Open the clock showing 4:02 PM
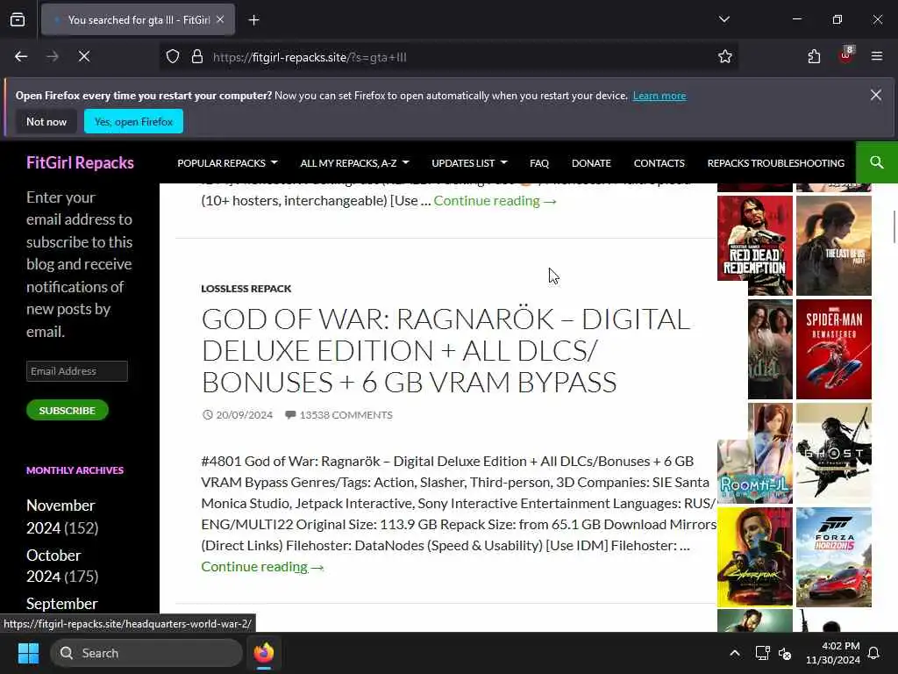 (833, 653)
